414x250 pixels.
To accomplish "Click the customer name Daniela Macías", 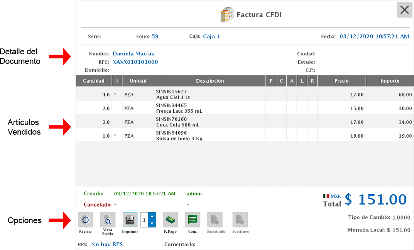I will [x=133, y=54].
